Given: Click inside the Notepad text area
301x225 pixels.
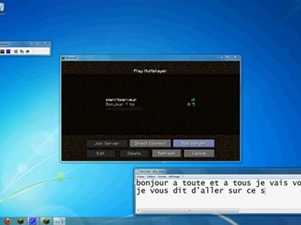Looking at the screenshot, I should click(218, 194).
